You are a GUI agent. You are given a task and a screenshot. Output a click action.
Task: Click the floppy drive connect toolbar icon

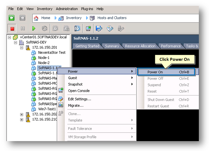click(99, 28)
